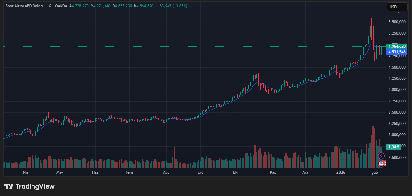The image size is (412, 196).
Task: Click the OANDA data source label
Action: pyautogui.click(x=61, y=6)
